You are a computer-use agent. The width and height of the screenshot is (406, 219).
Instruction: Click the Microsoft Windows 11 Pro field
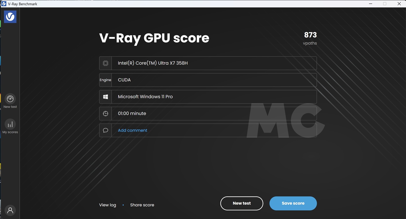(214, 97)
